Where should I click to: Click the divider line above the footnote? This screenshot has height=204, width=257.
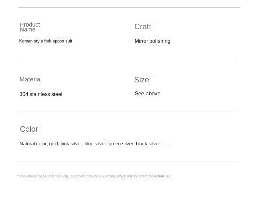click(x=127, y=162)
